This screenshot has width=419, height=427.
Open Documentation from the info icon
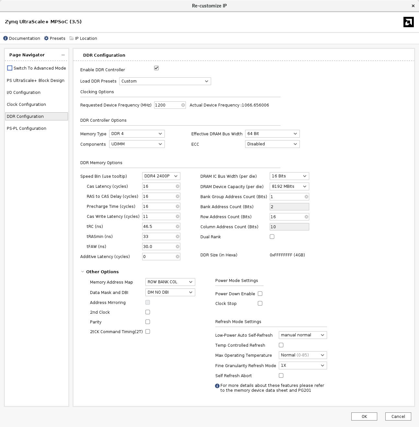coord(5,38)
